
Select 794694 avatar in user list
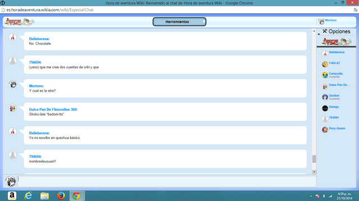click(325, 119)
